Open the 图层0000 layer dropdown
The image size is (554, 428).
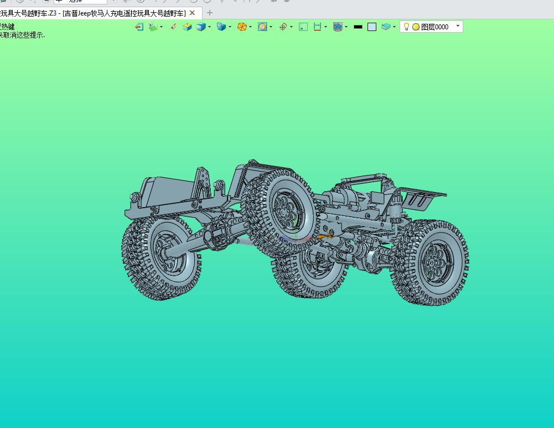(x=458, y=26)
